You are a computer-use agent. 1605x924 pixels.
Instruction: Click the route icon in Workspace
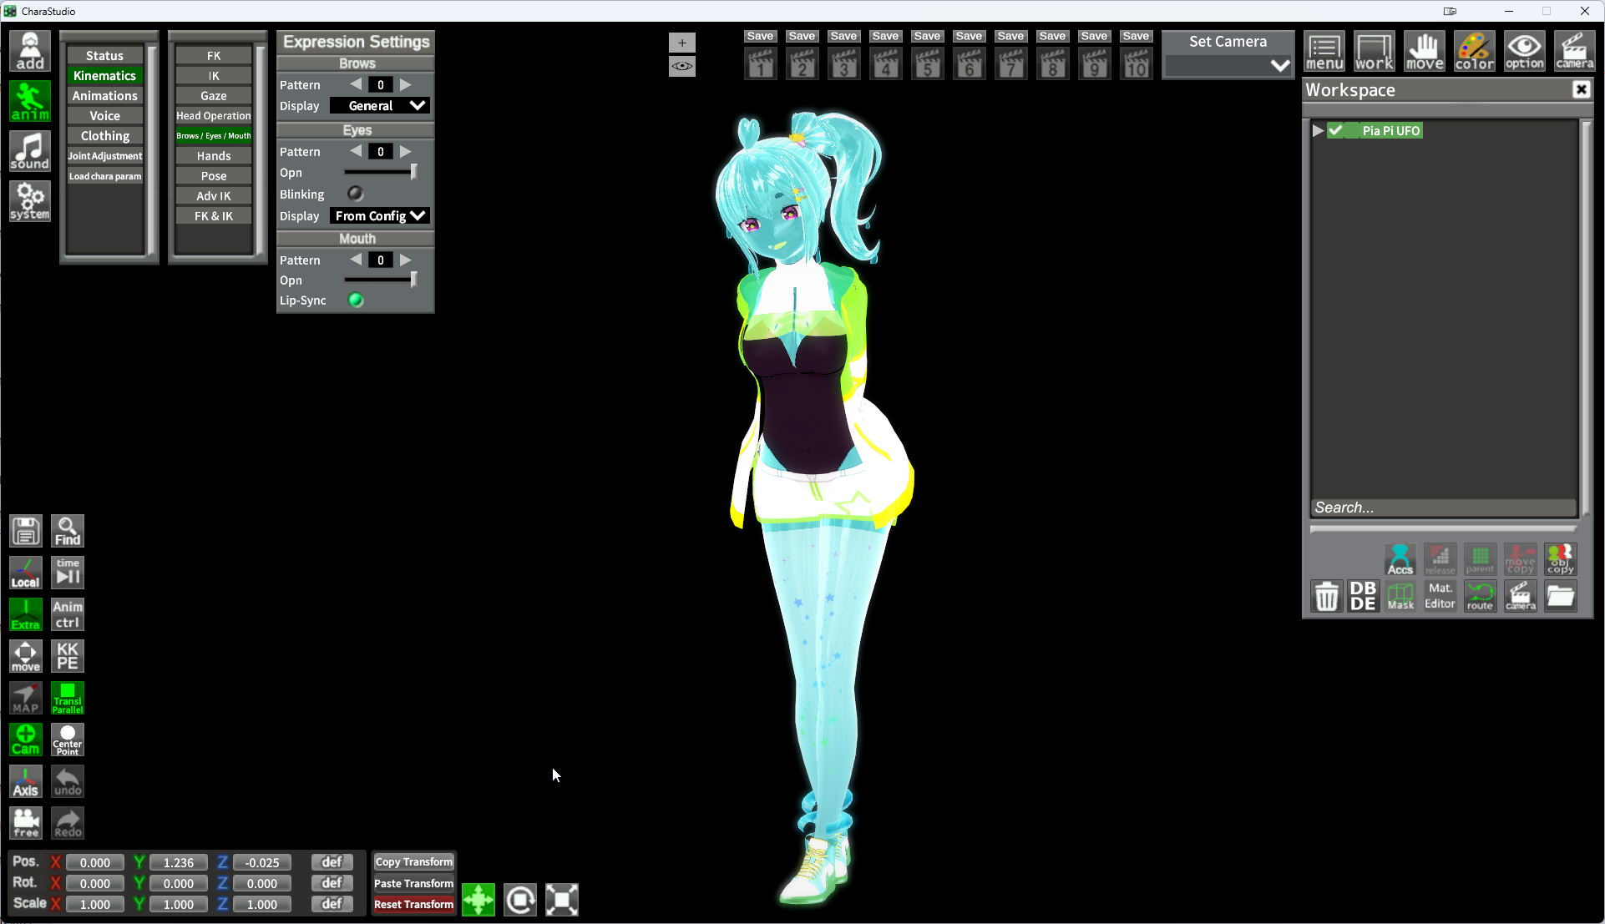1480,596
